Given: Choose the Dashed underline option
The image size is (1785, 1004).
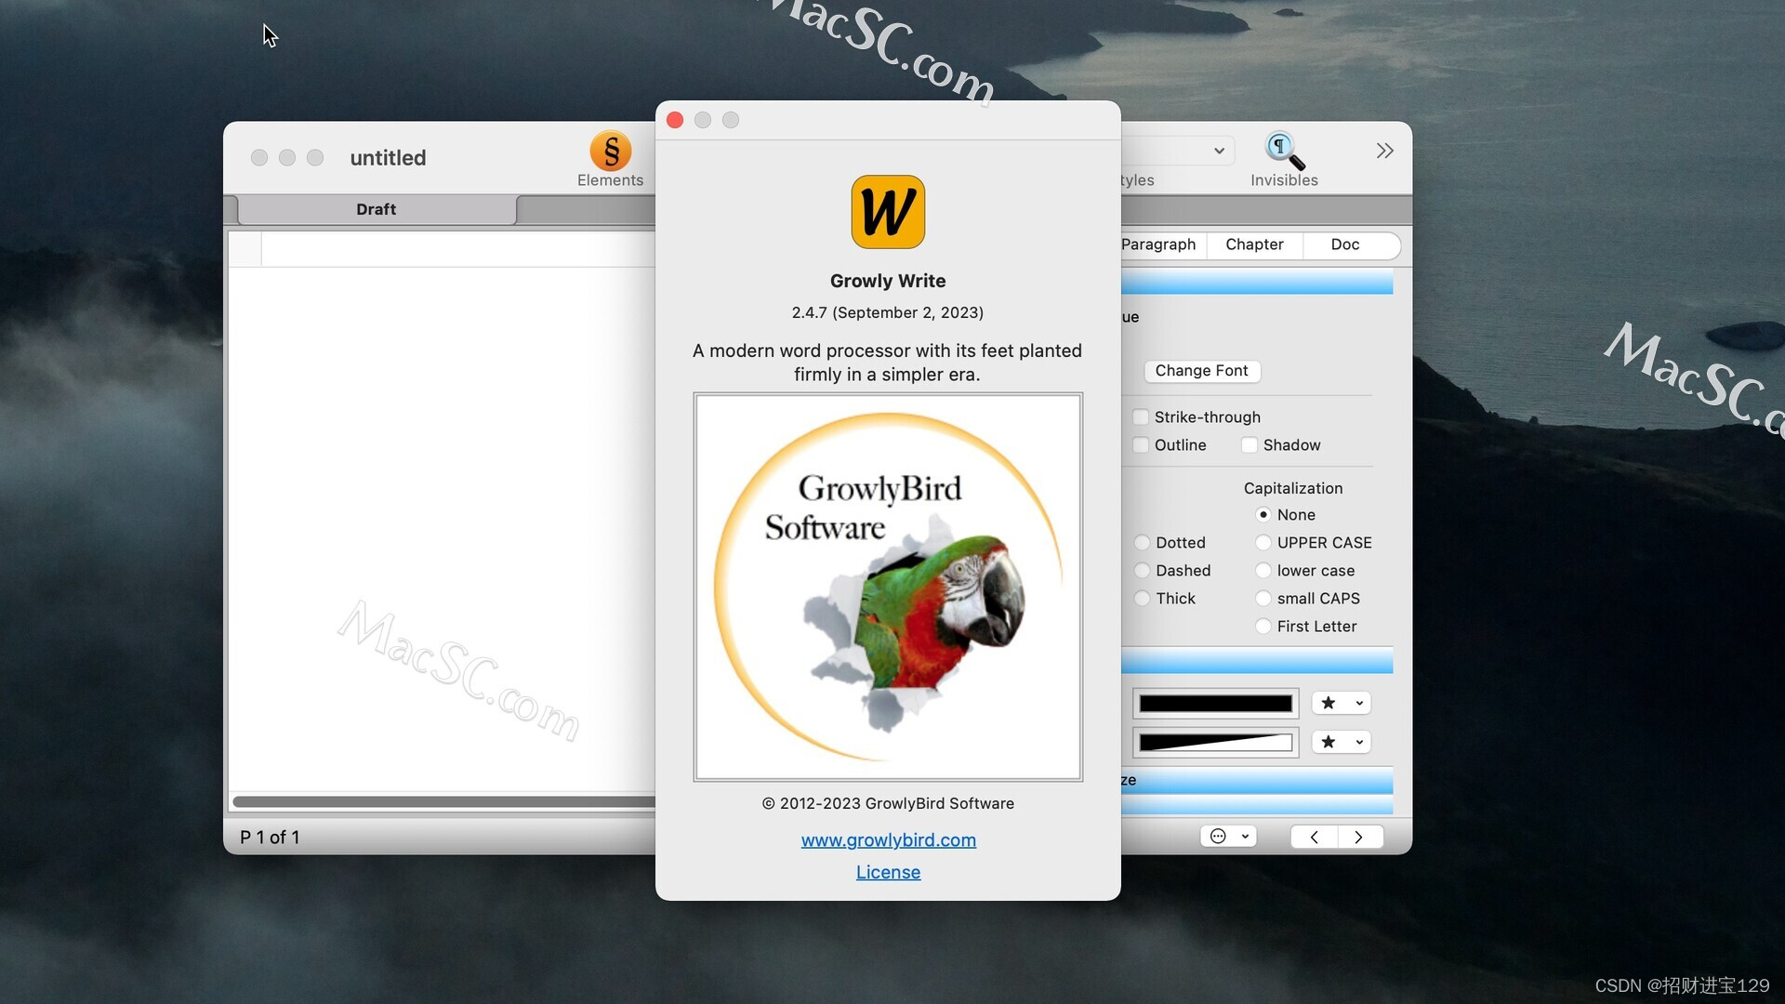Looking at the screenshot, I should [x=1142, y=570].
